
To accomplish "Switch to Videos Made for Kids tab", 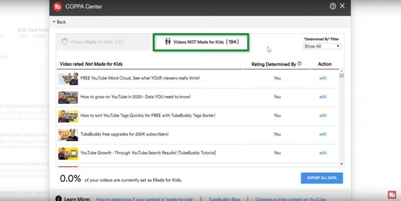I will (x=93, y=41).
